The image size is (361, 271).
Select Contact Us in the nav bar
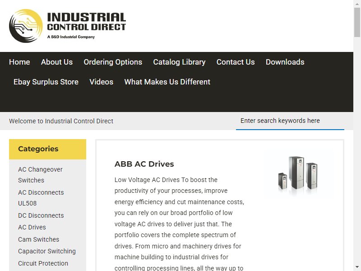[236, 62]
